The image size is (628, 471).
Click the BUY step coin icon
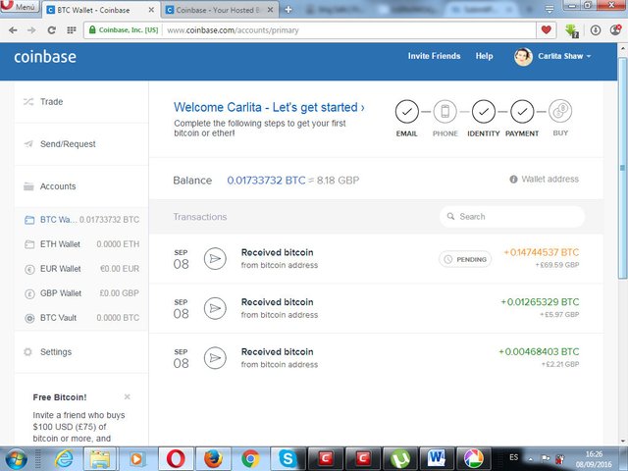pos(560,111)
